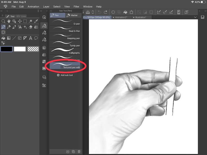Delete the selected sub tool with the trash icon
Viewport: 207px width, 155px height.
(79, 152)
